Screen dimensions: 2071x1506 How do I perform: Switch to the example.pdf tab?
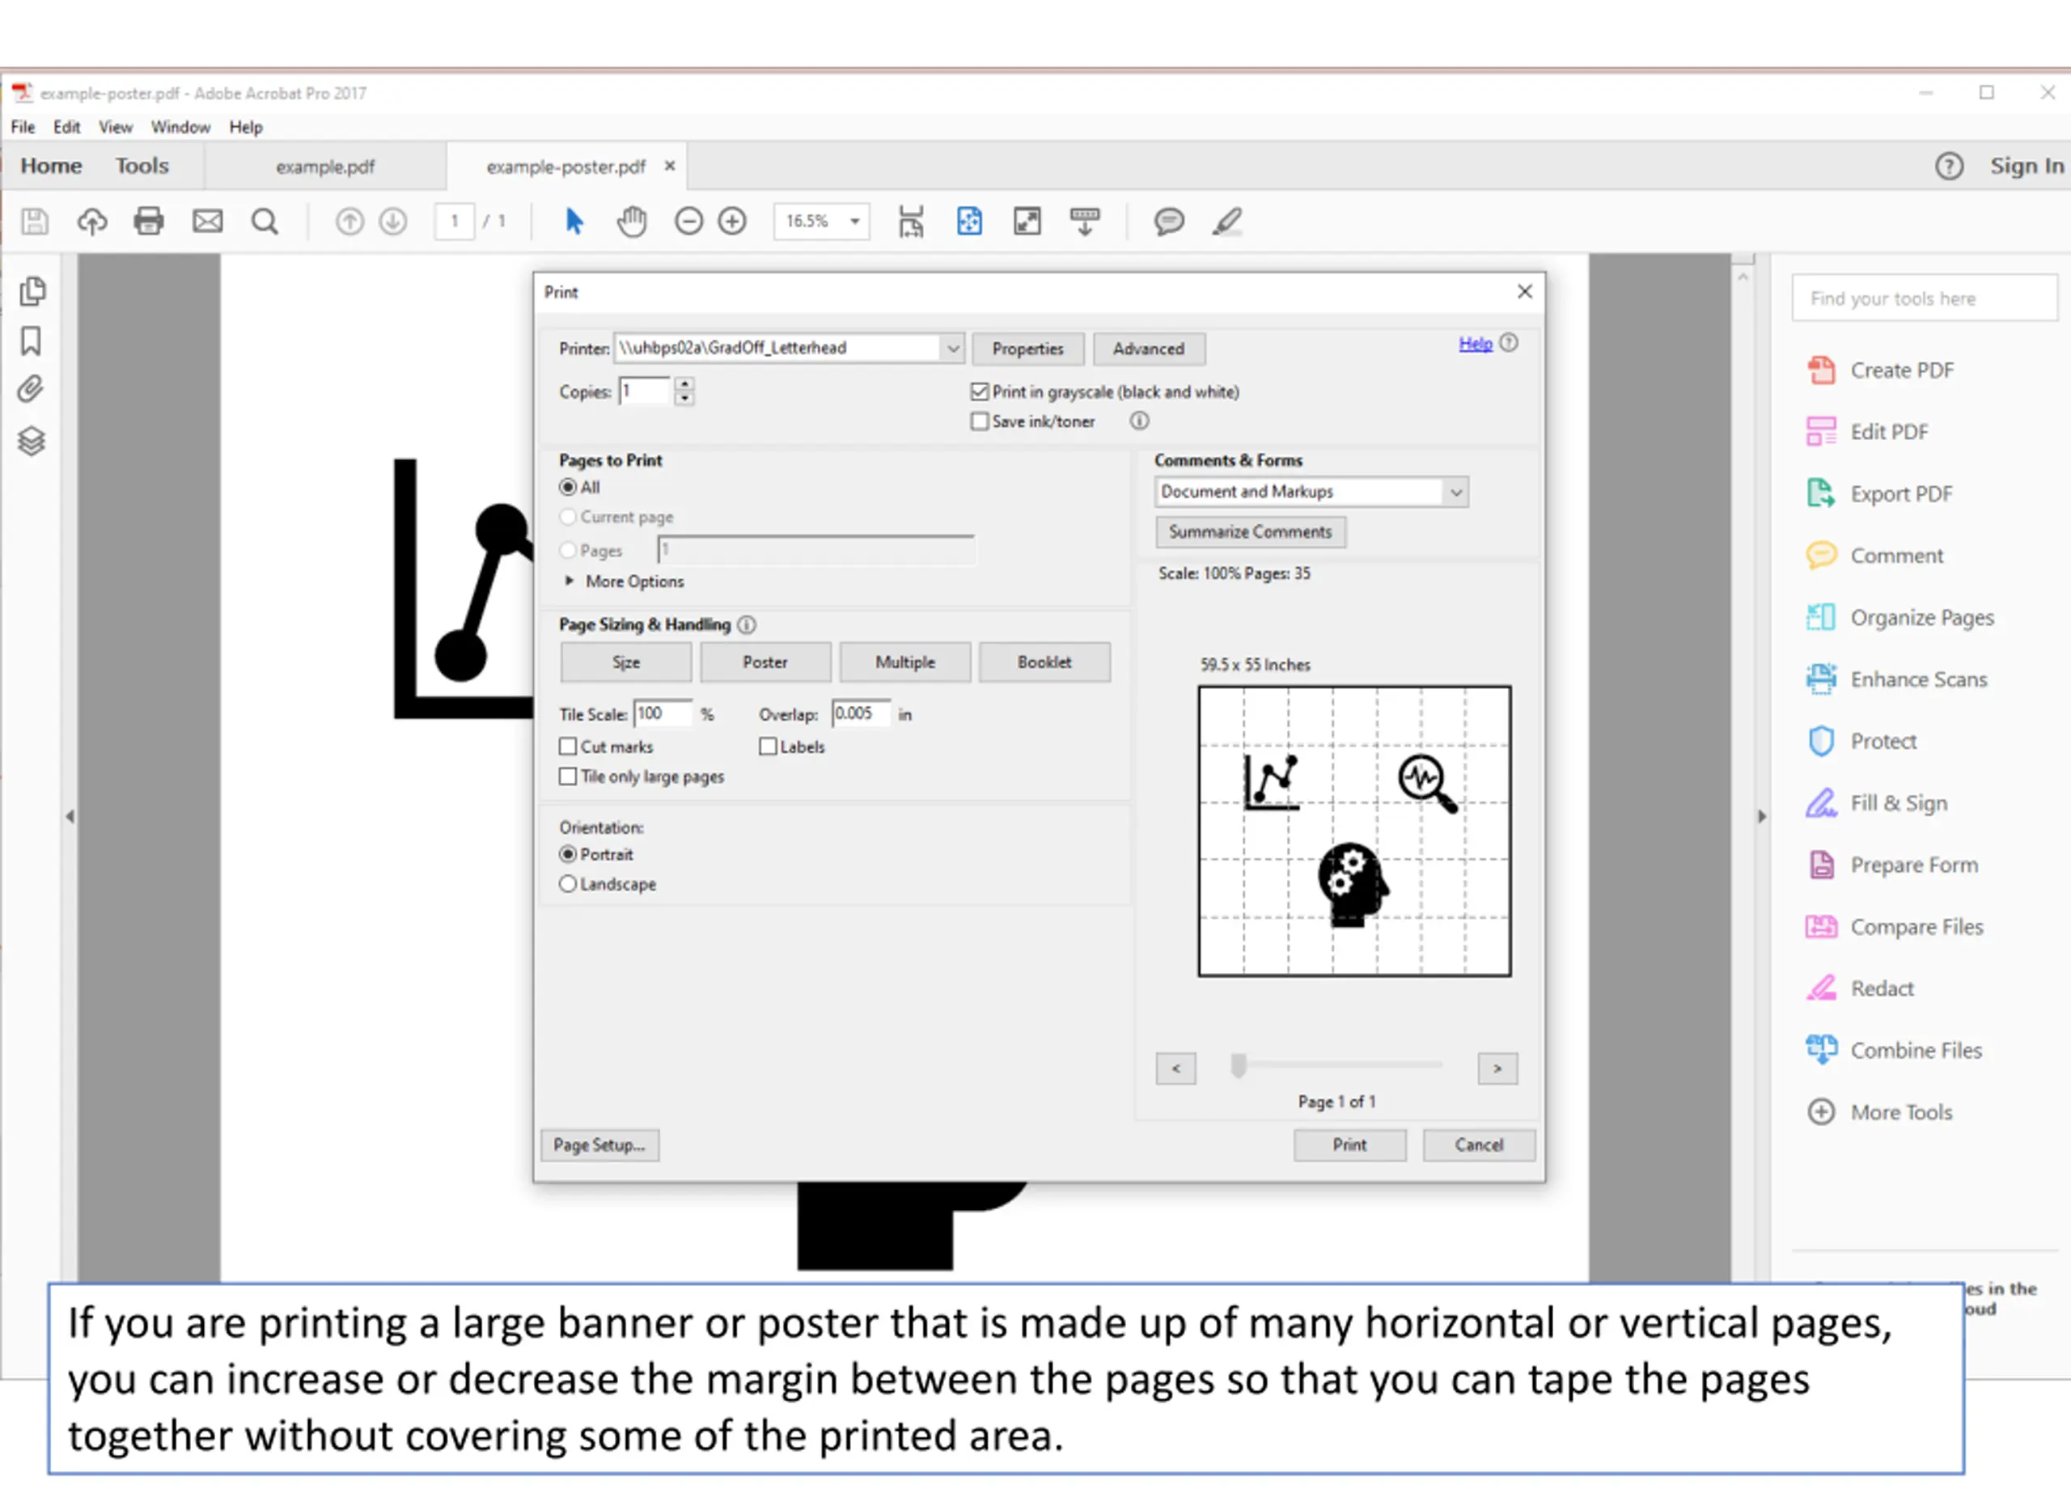[x=325, y=167]
